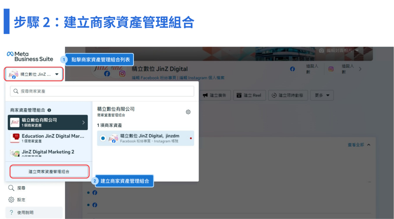The image size is (394, 219).
Task: Click the info icon beside 商家資產管理組合
Action: pos(49,110)
